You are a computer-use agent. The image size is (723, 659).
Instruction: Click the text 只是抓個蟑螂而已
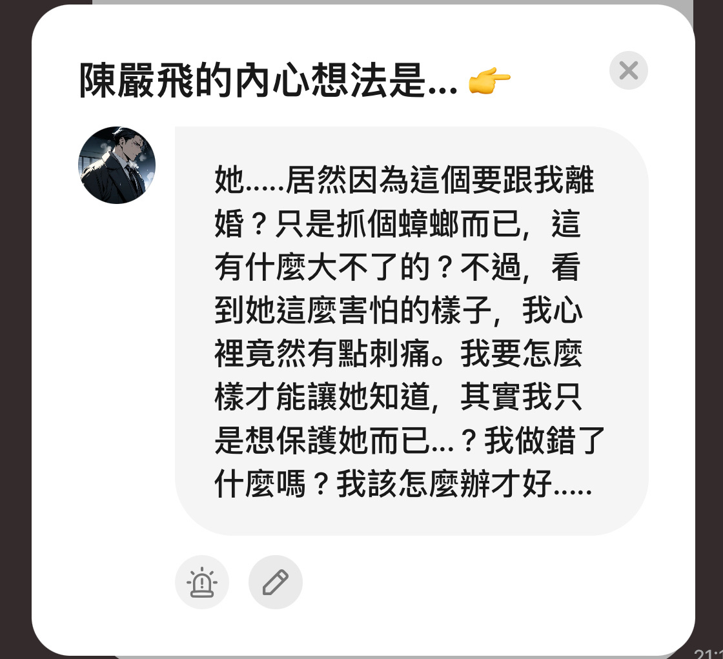(398, 223)
